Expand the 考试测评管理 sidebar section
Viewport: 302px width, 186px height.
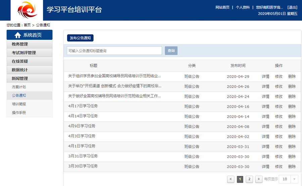pyautogui.click(x=30, y=53)
